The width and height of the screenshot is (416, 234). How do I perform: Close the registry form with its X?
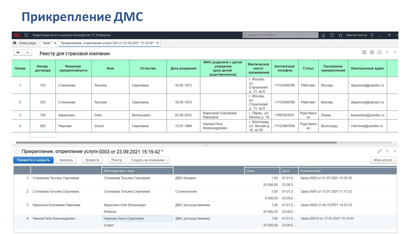(x=395, y=52)
